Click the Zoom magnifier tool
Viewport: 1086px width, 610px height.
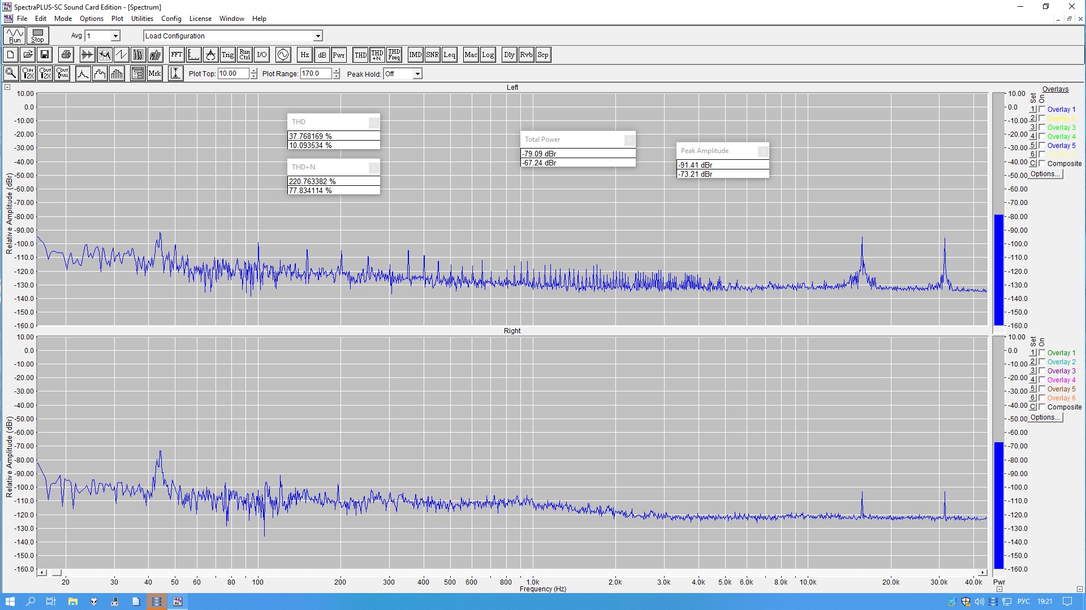(11, 73)
